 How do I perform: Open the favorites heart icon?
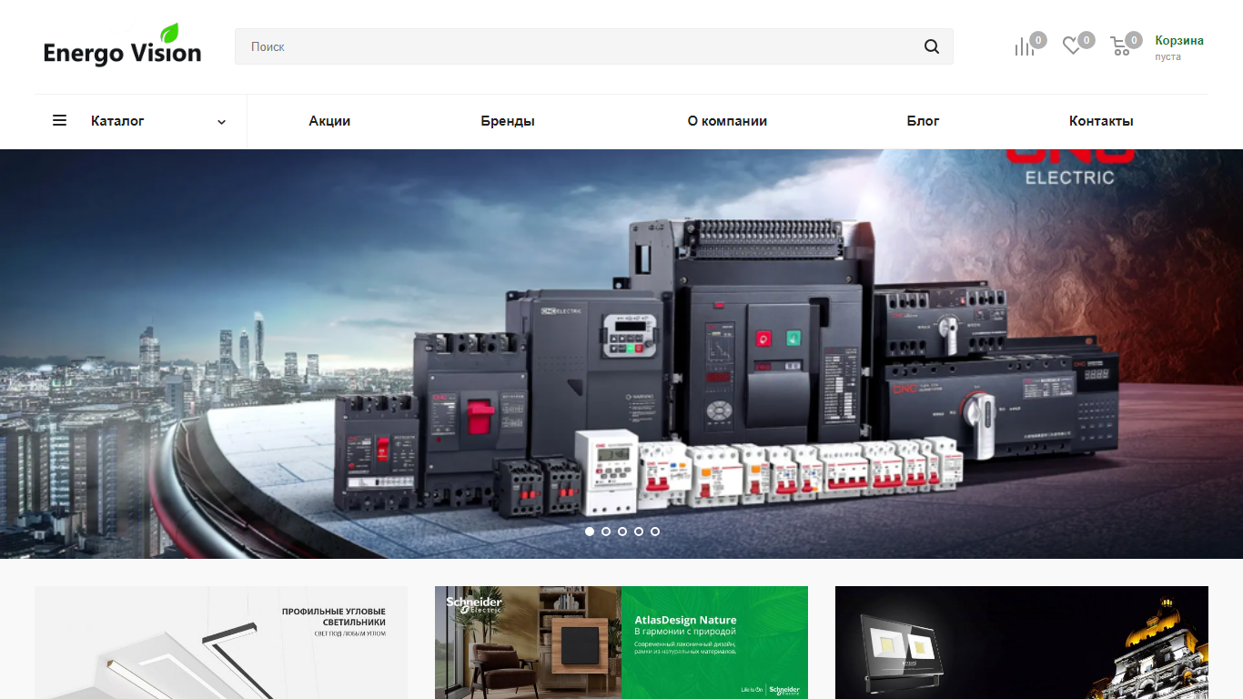tap(1072, 46)
